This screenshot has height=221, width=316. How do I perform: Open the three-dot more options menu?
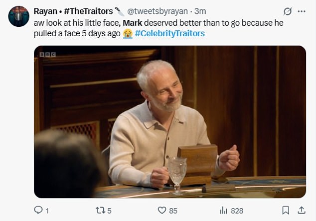coord(302,11)
